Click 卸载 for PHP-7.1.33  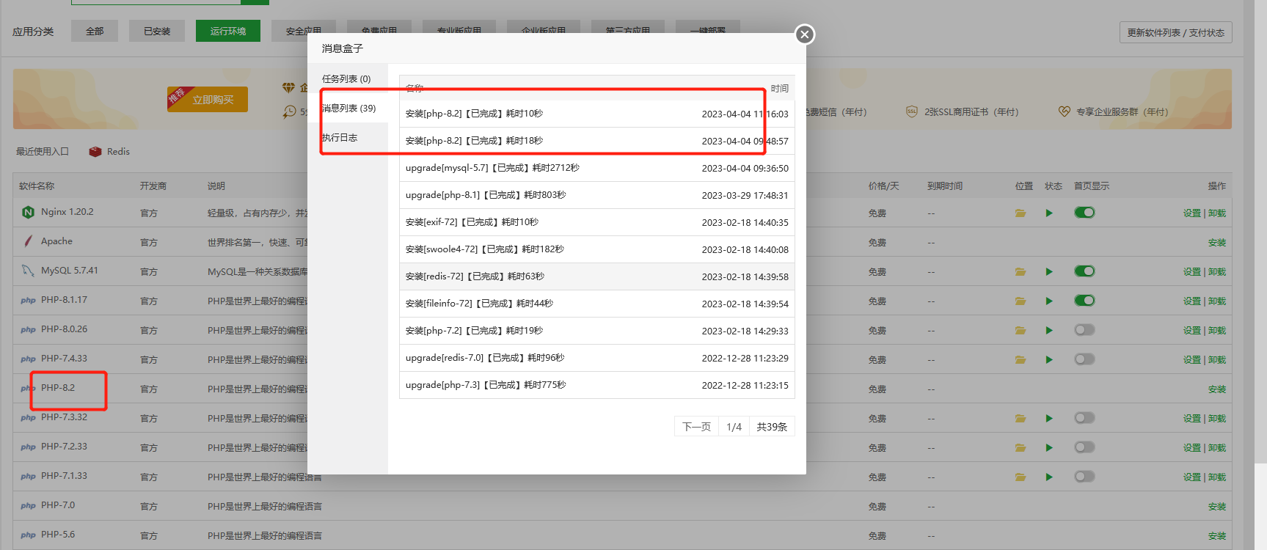pyautogui.click(x=1217, y=477)
